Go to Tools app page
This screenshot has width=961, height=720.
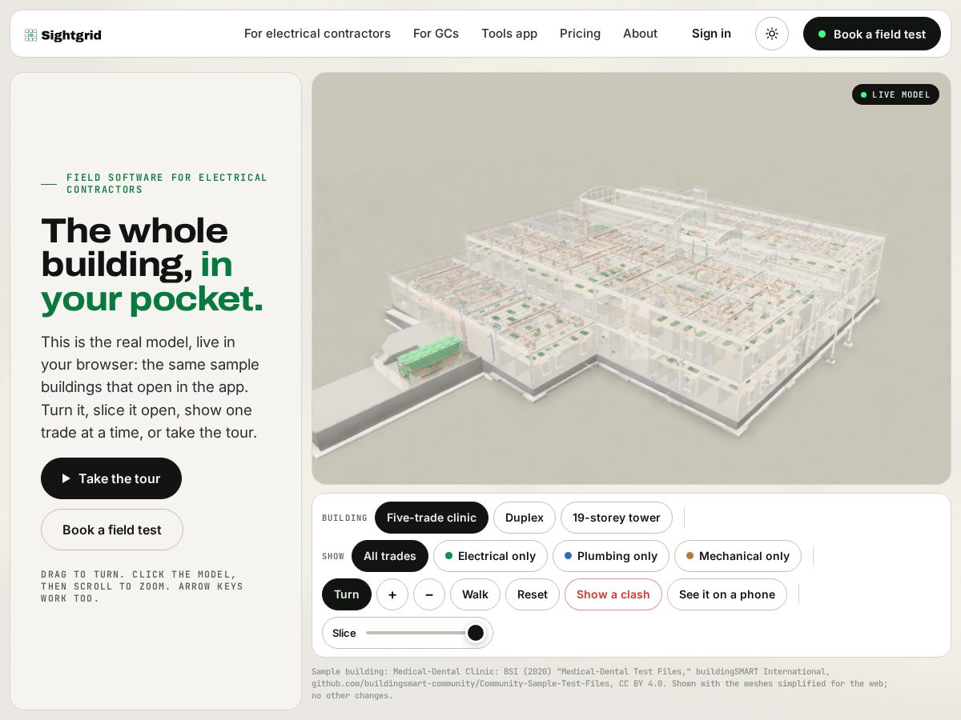tap(509, 34)
